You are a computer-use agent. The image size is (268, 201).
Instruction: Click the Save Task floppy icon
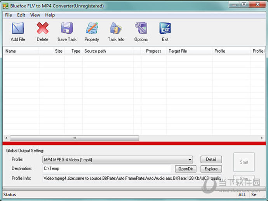[x=67, y=28]
